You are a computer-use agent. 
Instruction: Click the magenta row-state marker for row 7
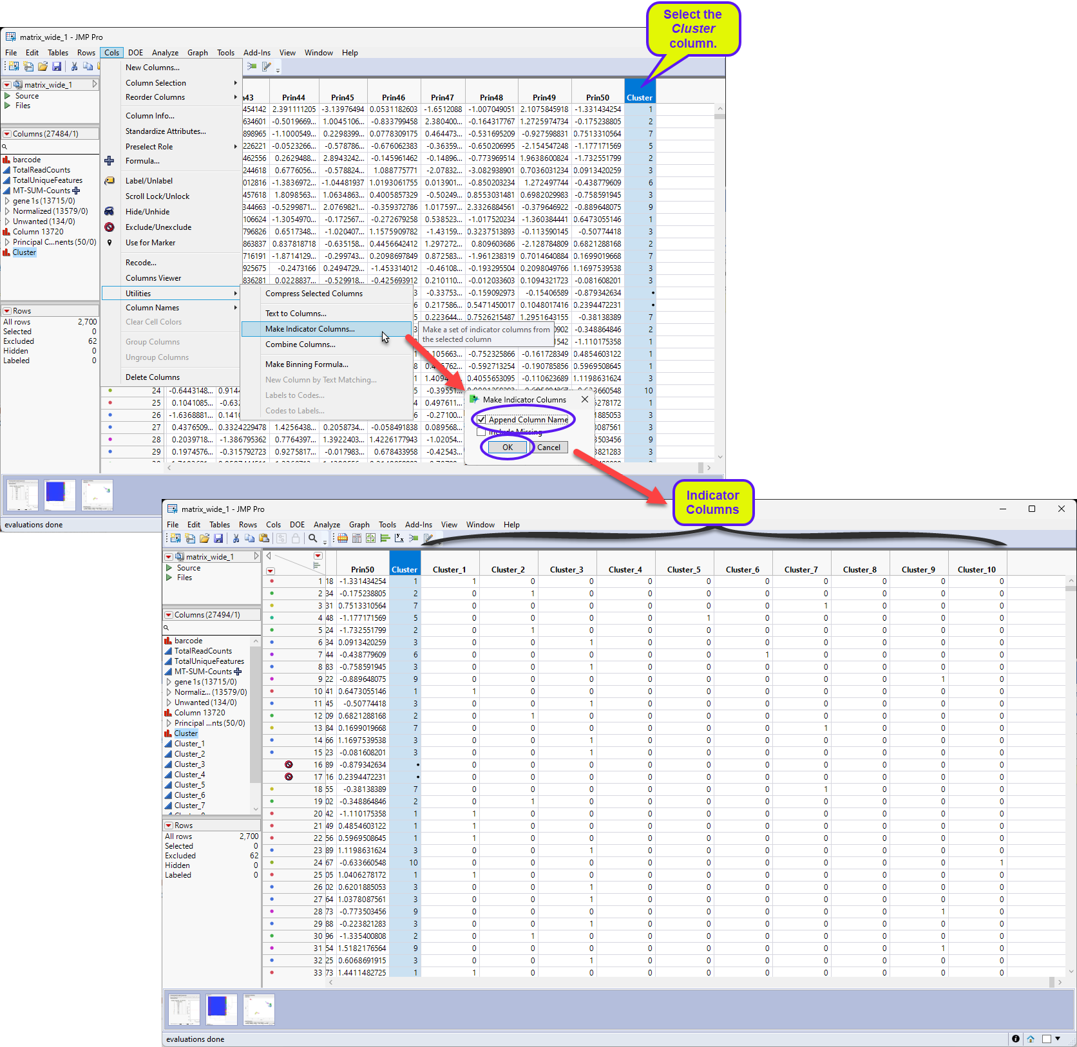272,655
